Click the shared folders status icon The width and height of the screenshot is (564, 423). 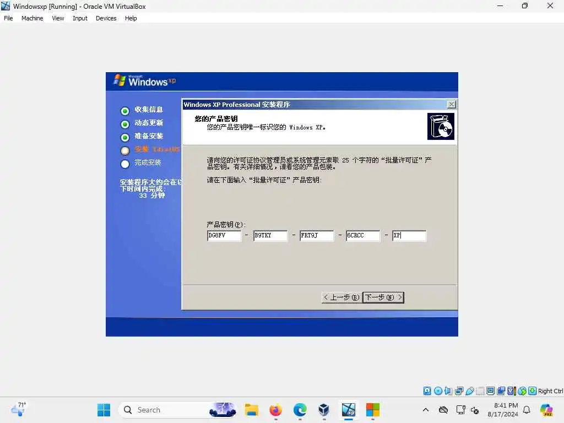pos(480,391)
